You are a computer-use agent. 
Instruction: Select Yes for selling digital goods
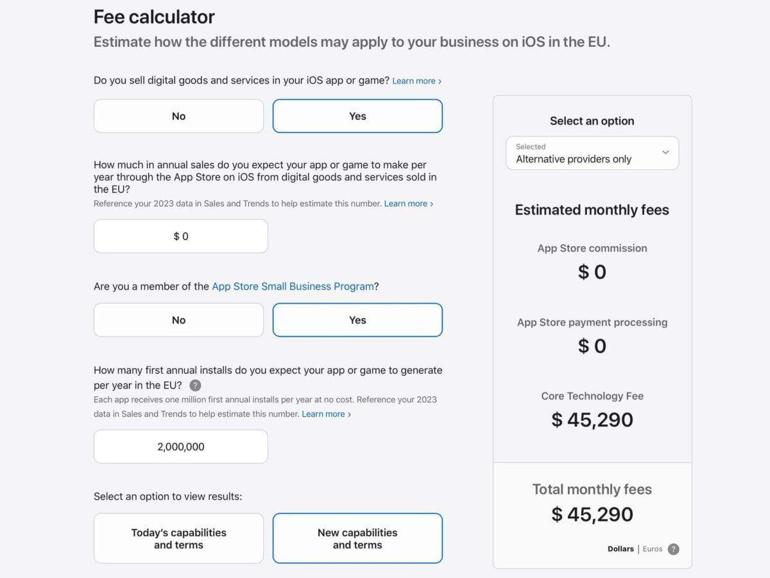(x=357, y=116)
